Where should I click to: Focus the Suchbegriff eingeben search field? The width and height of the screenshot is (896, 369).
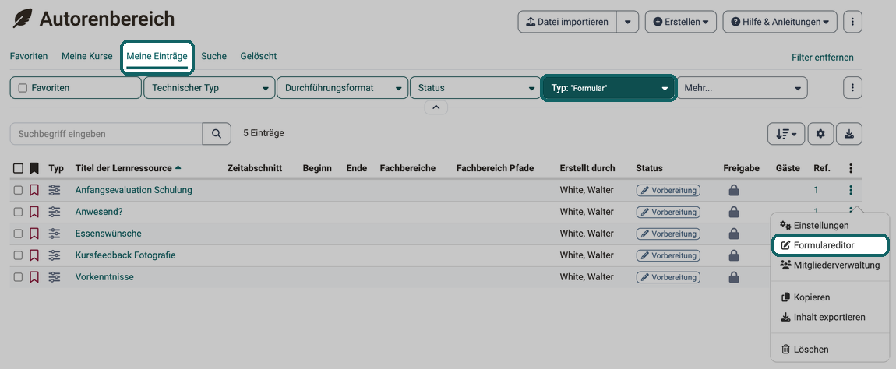[x=106, y=134]
